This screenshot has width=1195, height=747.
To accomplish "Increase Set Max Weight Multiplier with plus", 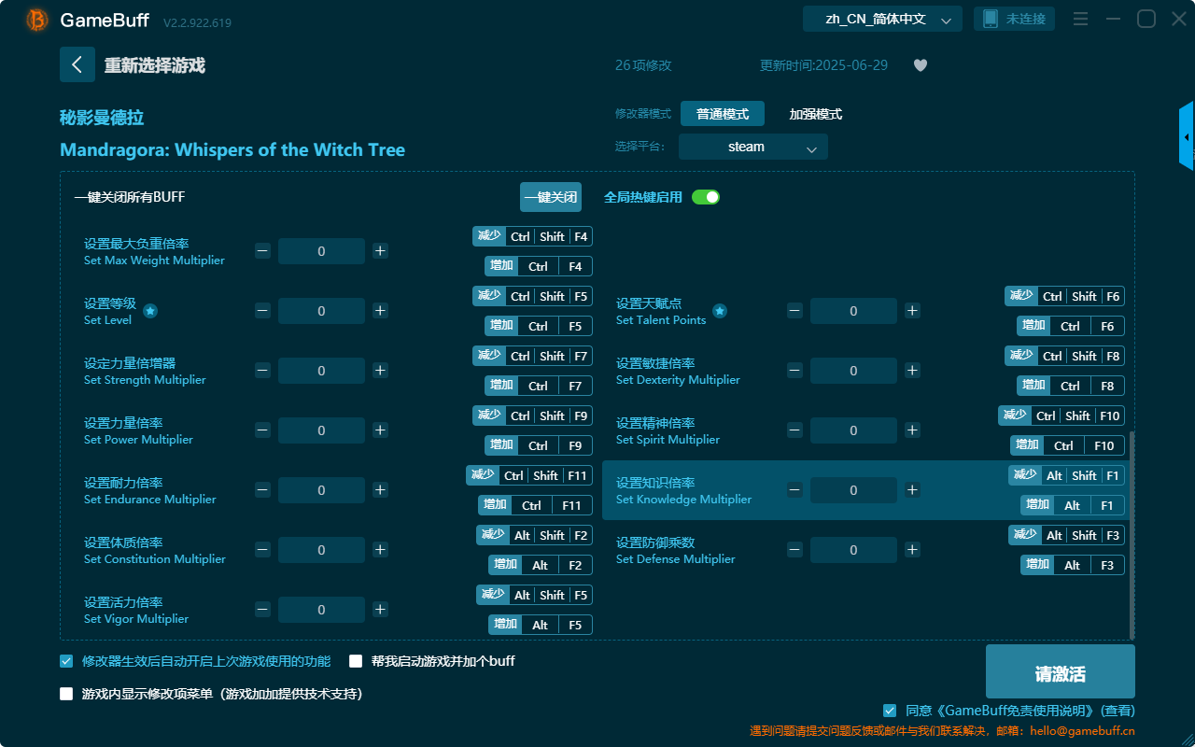I will (380, 251).
